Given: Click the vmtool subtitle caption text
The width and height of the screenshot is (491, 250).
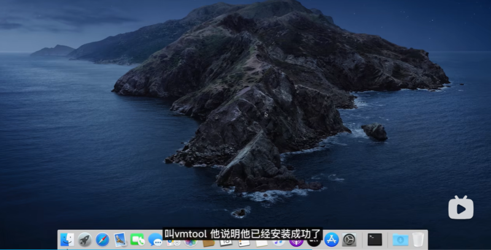Looking at the screenshot, I should tap(243, 233).
